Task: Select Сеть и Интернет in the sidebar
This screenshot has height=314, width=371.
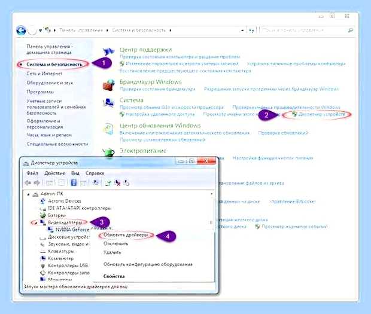Action: pos(44,74)
